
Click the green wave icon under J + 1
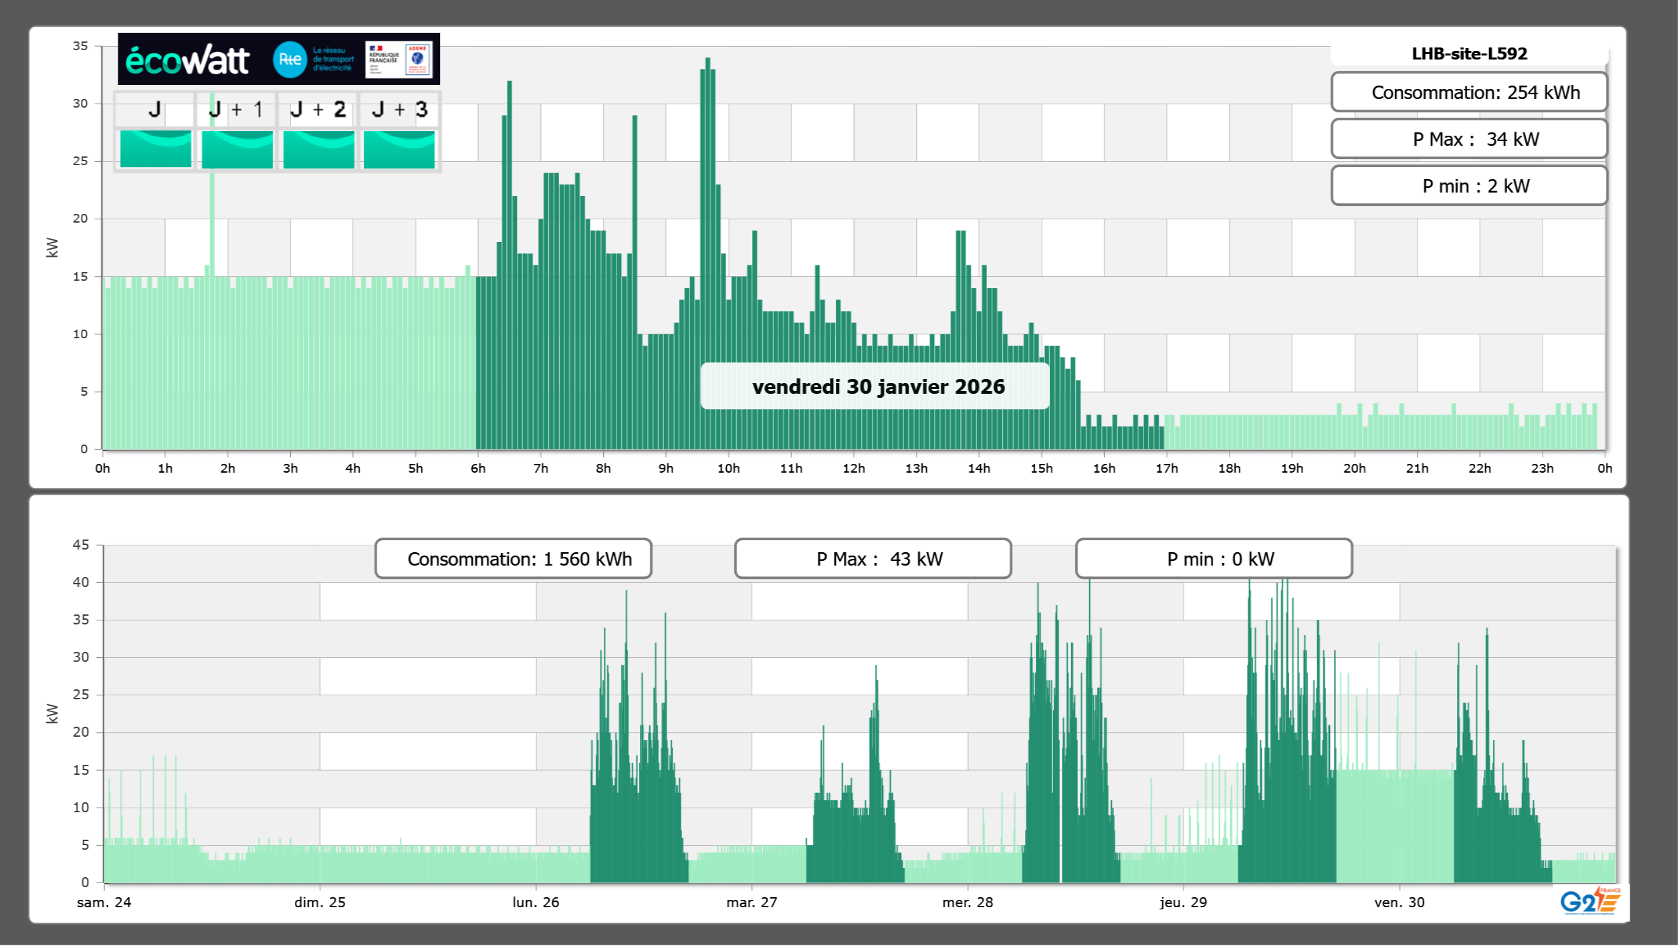pyautogui.click(x=237, y=149)
